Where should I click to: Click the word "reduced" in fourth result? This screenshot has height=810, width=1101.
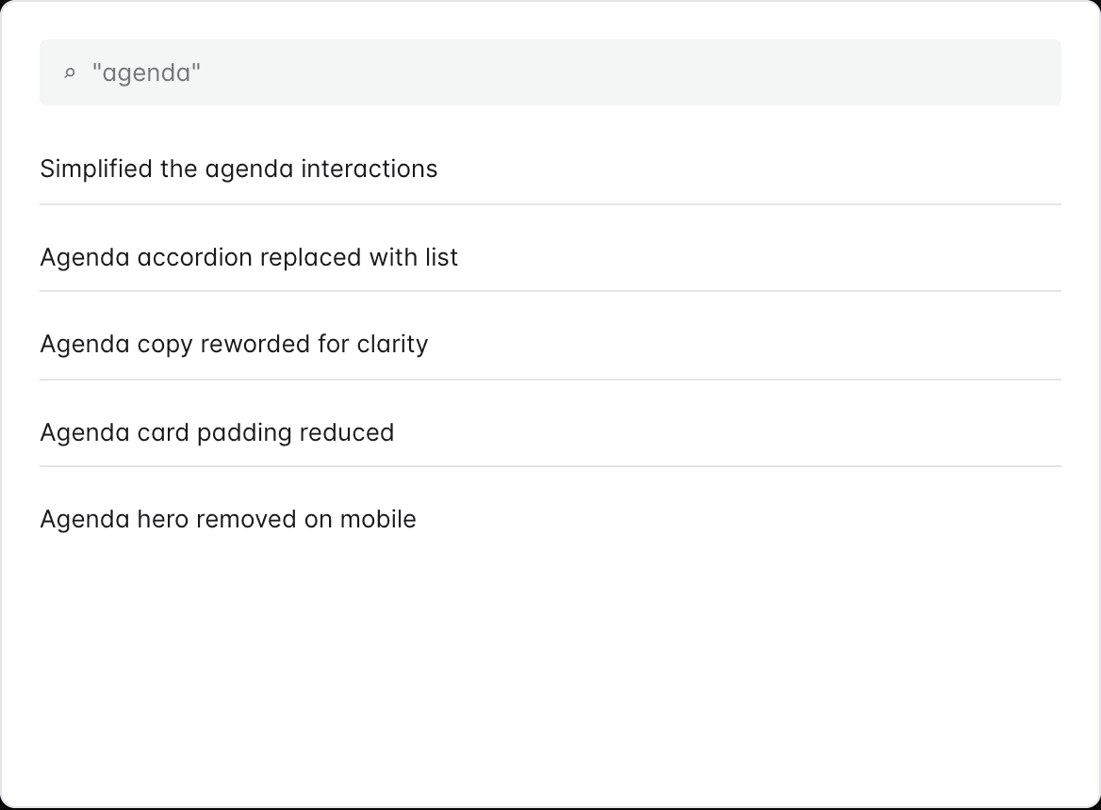pyautogui.click(x=346, y=432)
